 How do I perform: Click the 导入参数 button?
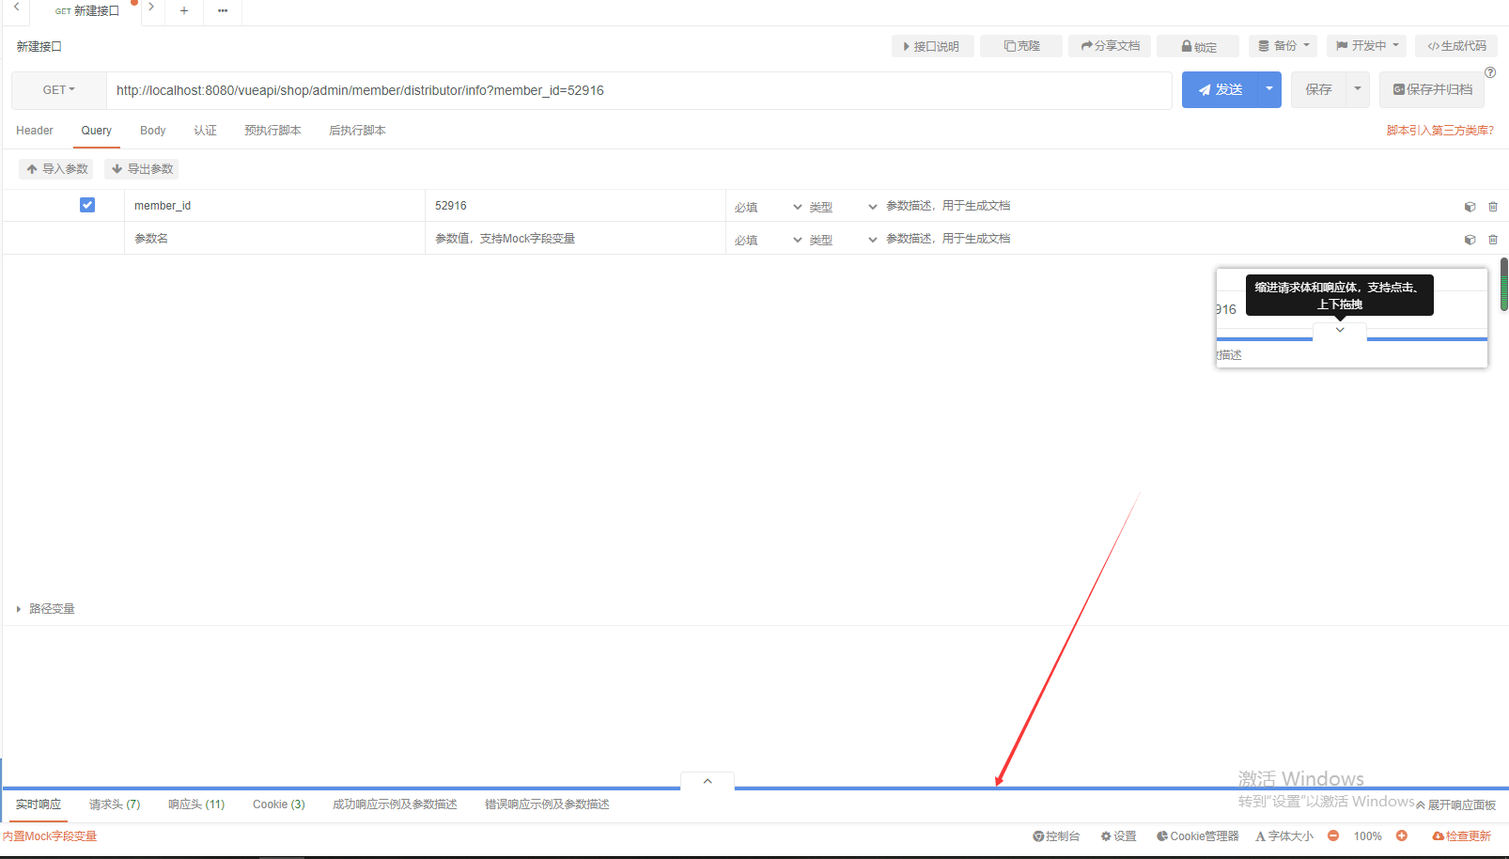56,169
